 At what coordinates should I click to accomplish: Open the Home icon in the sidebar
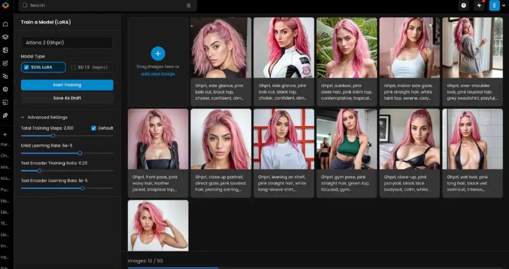5,24
